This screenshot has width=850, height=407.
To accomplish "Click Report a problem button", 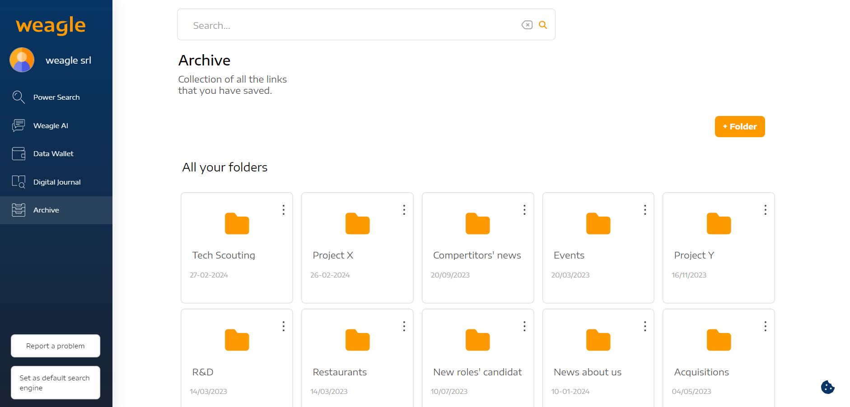I will point(56,346).
